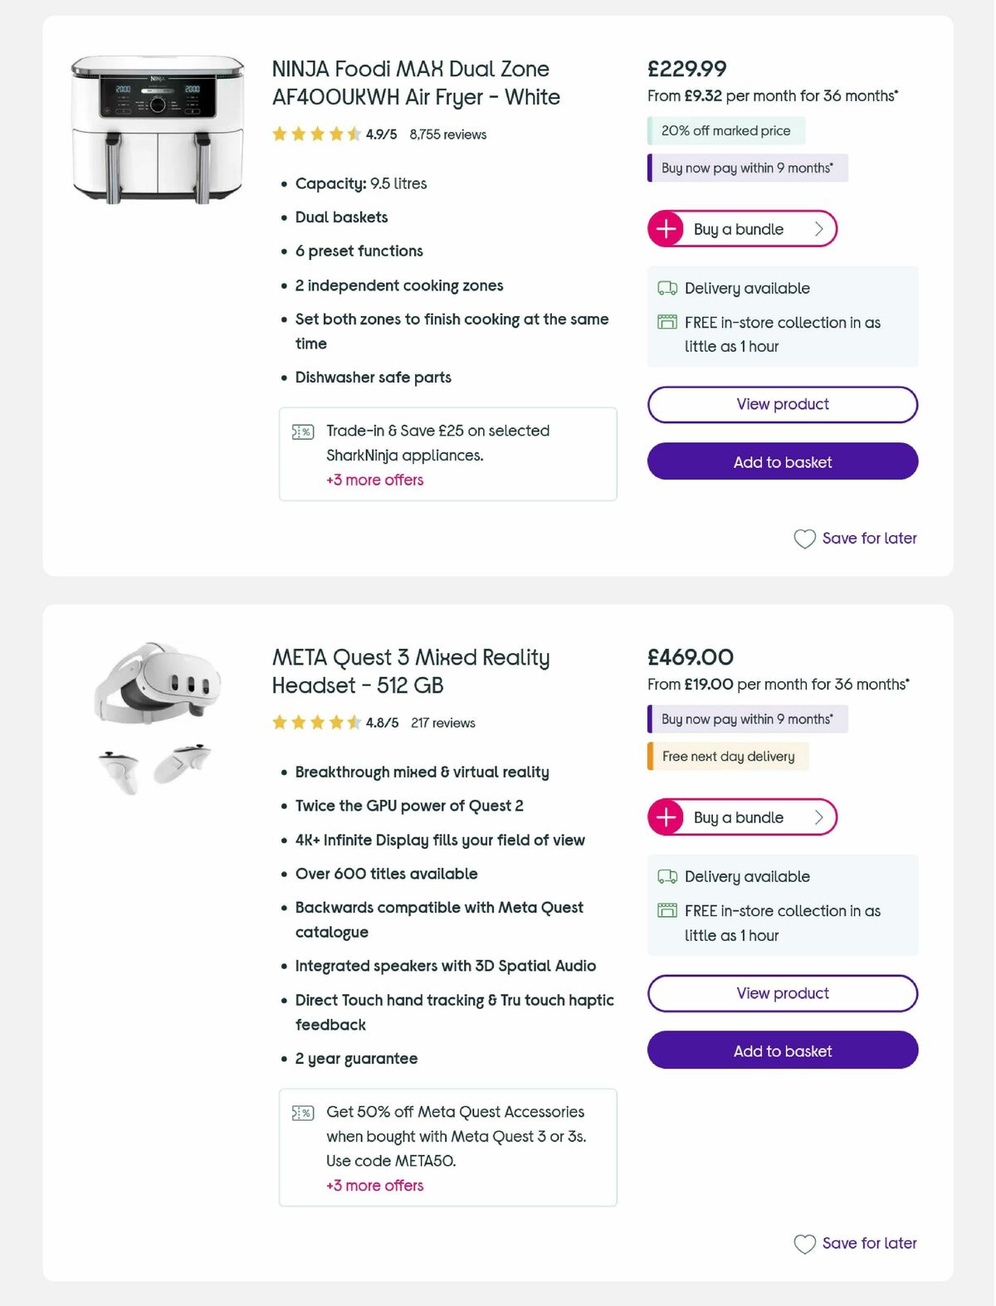Open +3 more offers for Meta Quest accessories deal
Image resolution: width=996 pixels, height=1306 pixels.
tap(373, 1186)
